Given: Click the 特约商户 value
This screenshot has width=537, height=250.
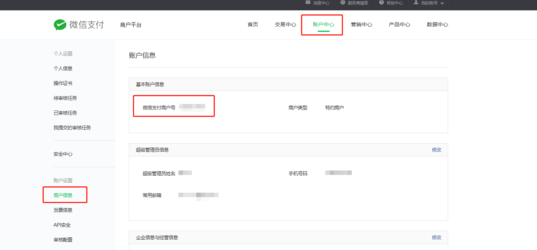Looking at the screenshot, I should (334, 108).
